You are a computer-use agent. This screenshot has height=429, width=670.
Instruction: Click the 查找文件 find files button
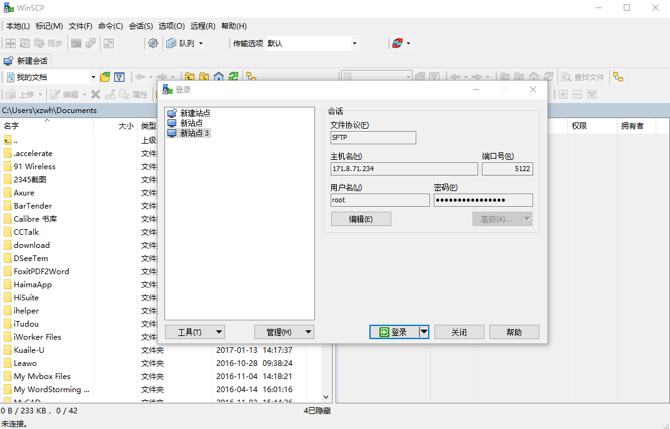click(x=584, y=77)
